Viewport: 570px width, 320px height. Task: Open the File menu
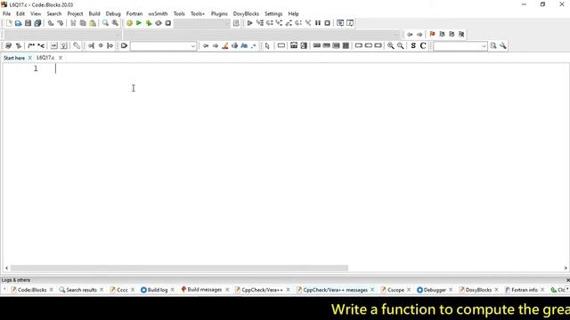coord(6,14)
